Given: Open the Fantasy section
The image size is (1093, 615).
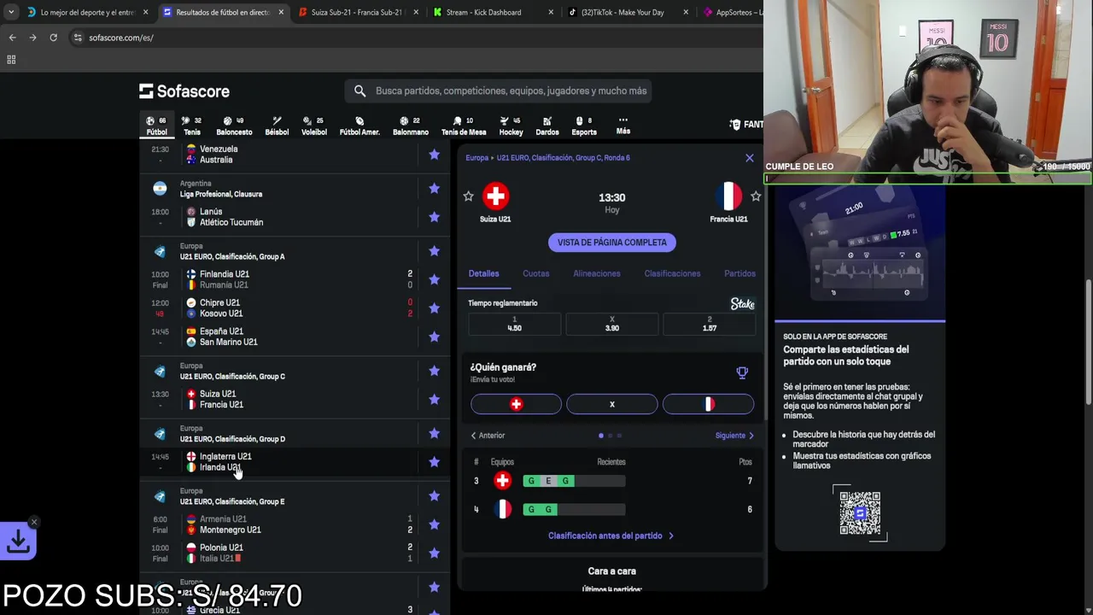Looking at the screenshot, I should 746,125.
